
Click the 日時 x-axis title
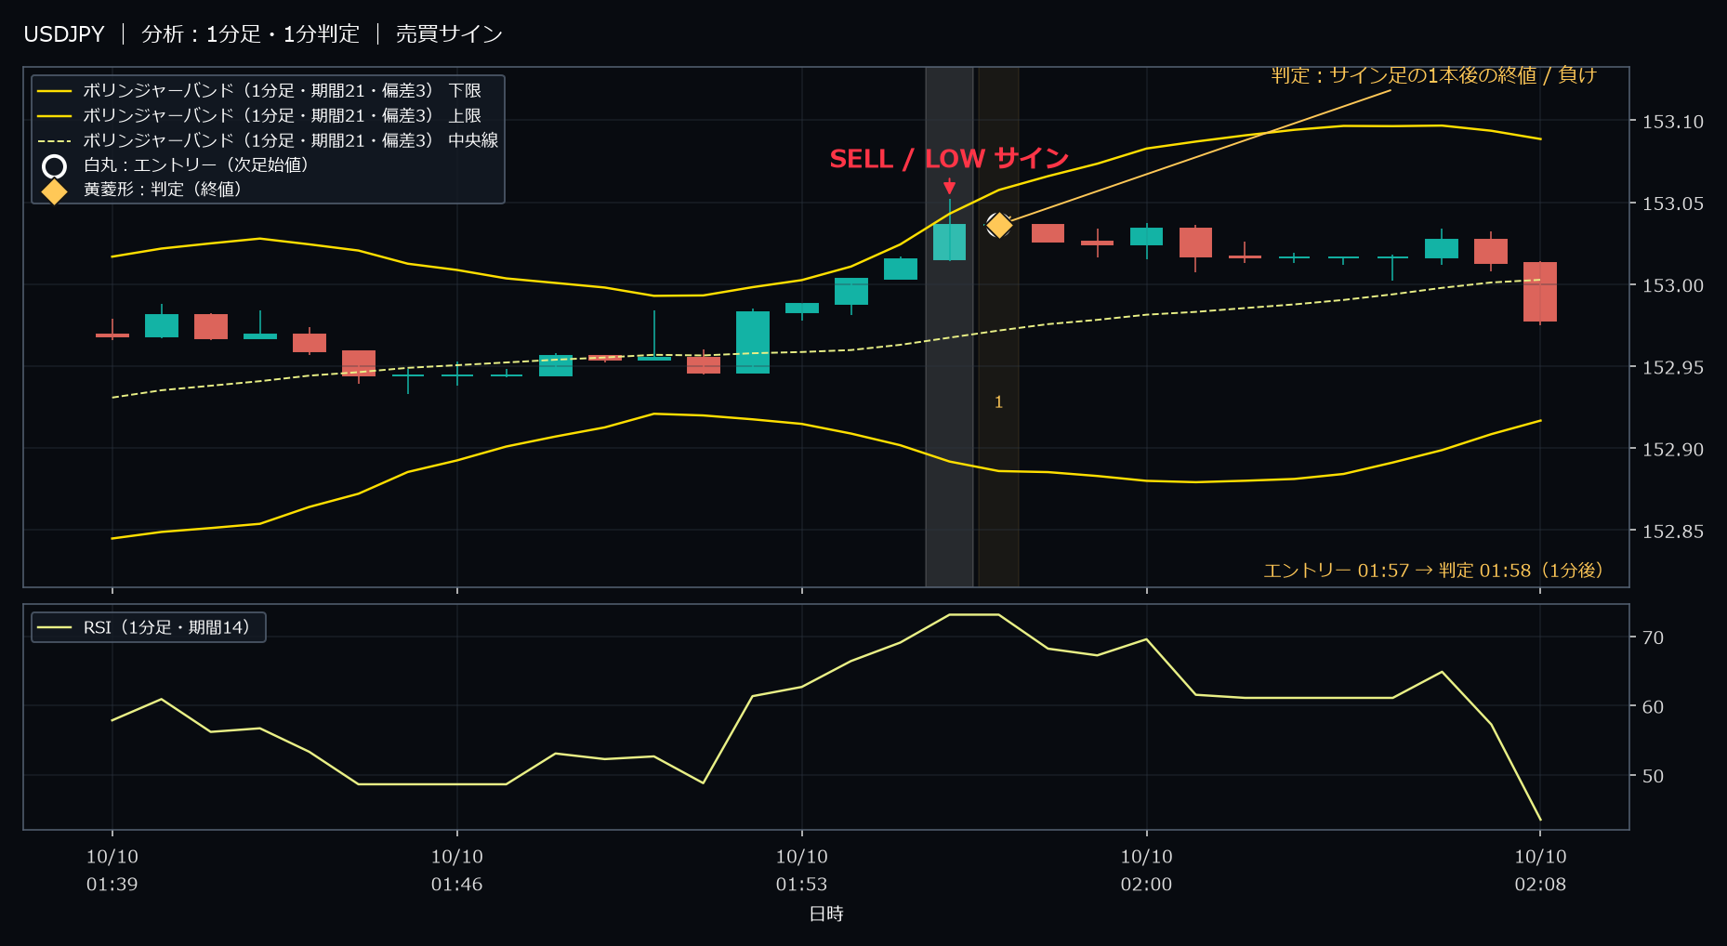826,914
